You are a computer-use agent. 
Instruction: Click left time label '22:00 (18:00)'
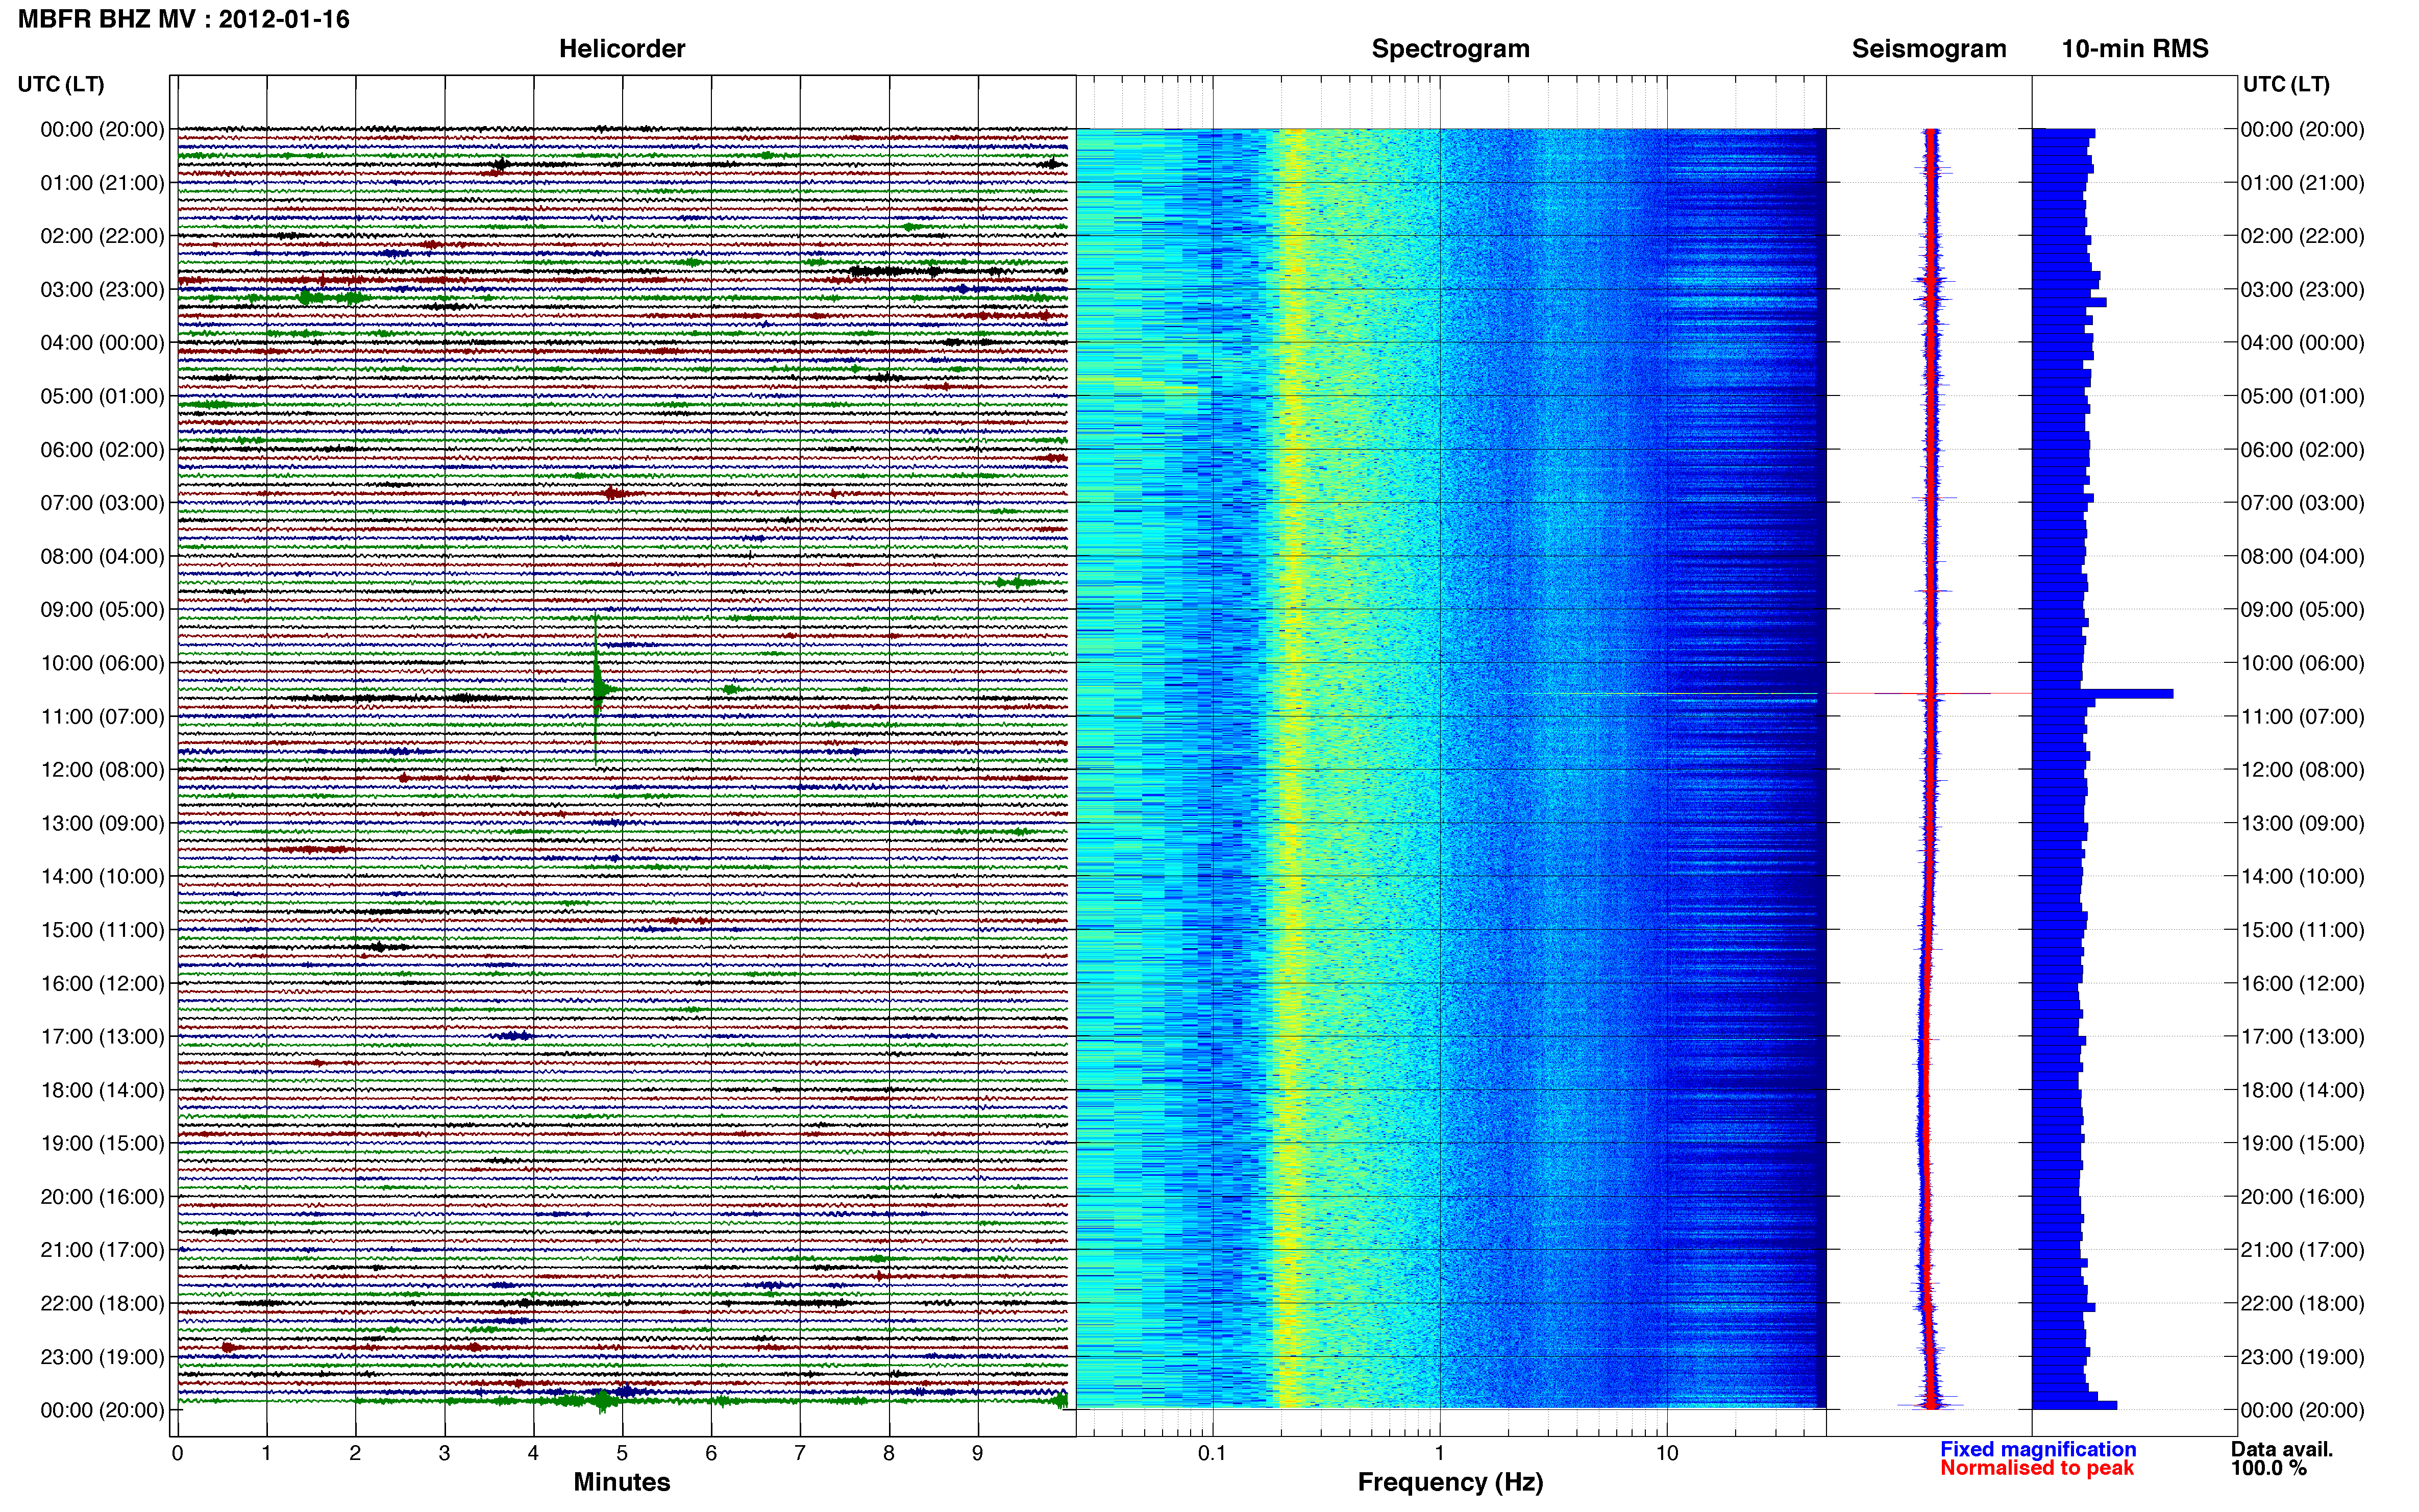coord(102,1303)
